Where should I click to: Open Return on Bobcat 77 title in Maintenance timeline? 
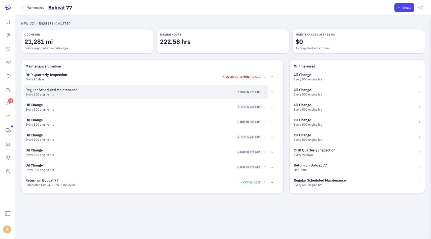pos(42,180)
